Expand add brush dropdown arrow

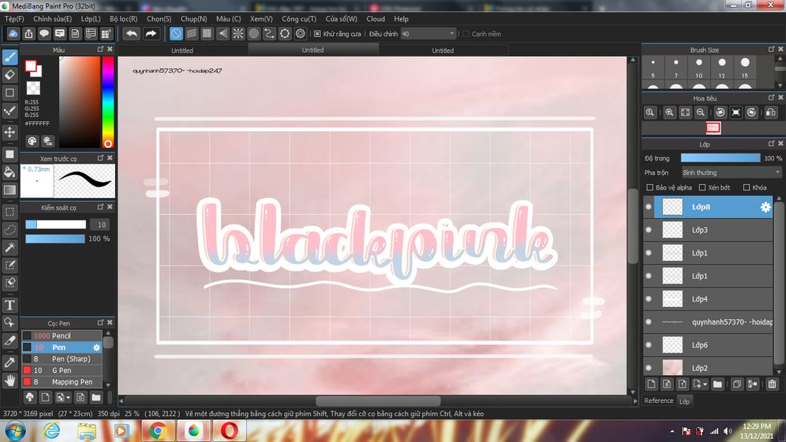pyautogui.click(x=68, y=397)
